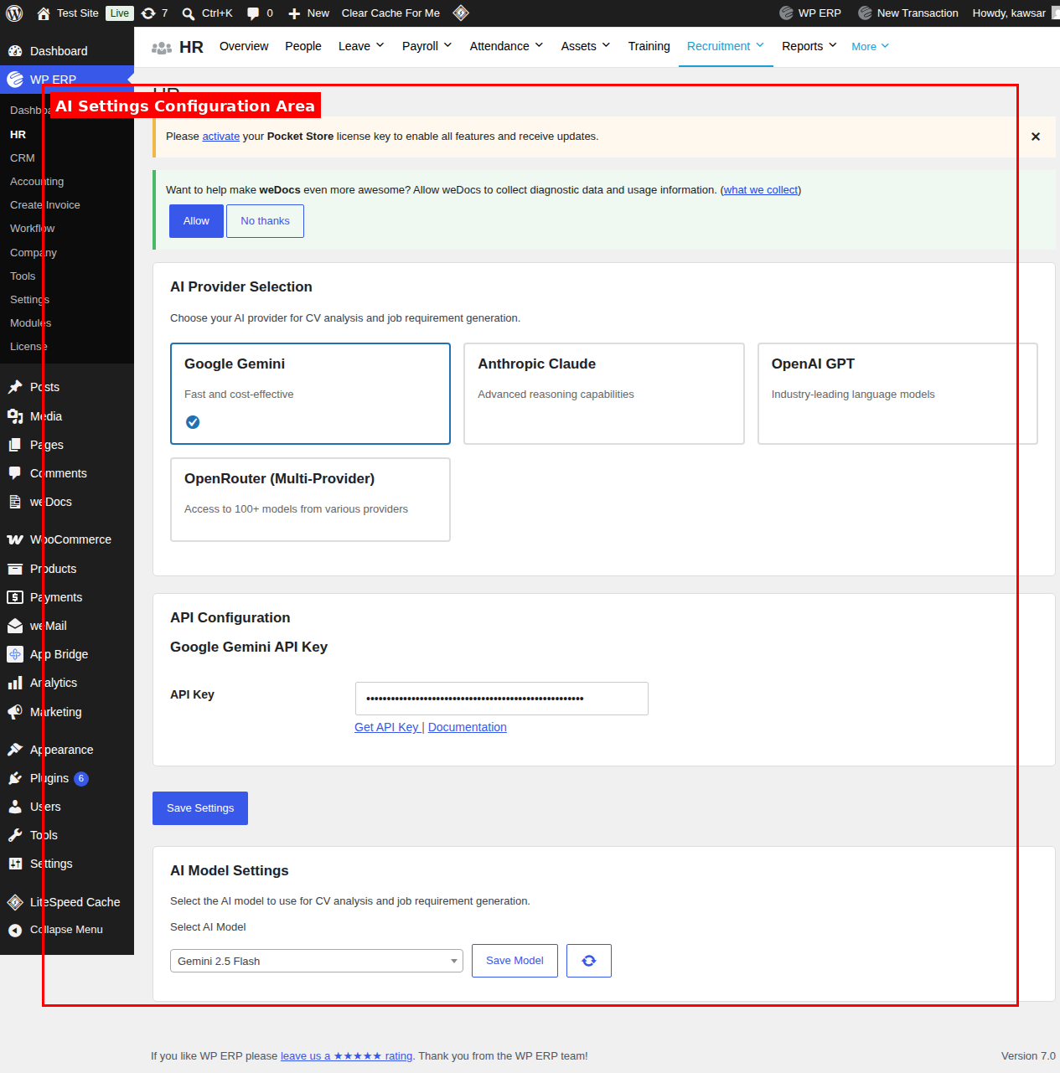The width and height of the screenshot is (1060, 1073).
Task: Click the Media sidebar icon
Action: point(15,416)
